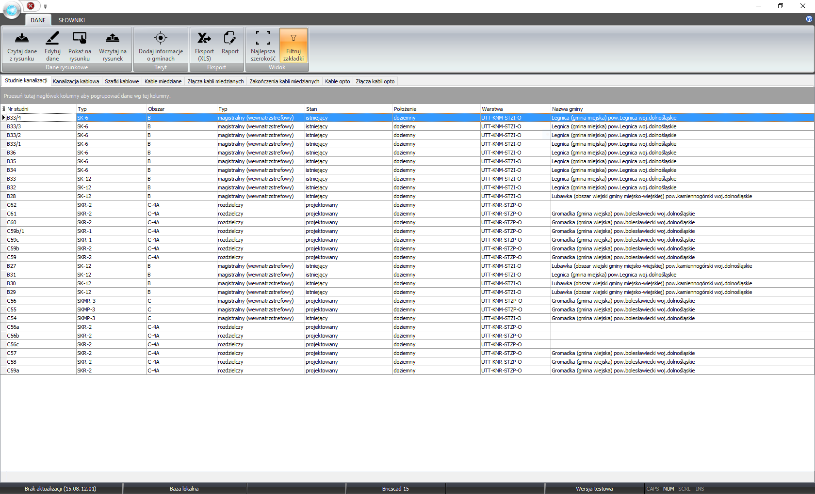This screenshot has height=494, width=815.
Task: Open the Kanalizacja kablowa tab
Action: [x=76, y=81]
